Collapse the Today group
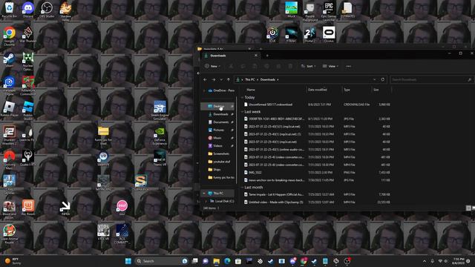Screen dimensions: 475x267 point(243,97)
